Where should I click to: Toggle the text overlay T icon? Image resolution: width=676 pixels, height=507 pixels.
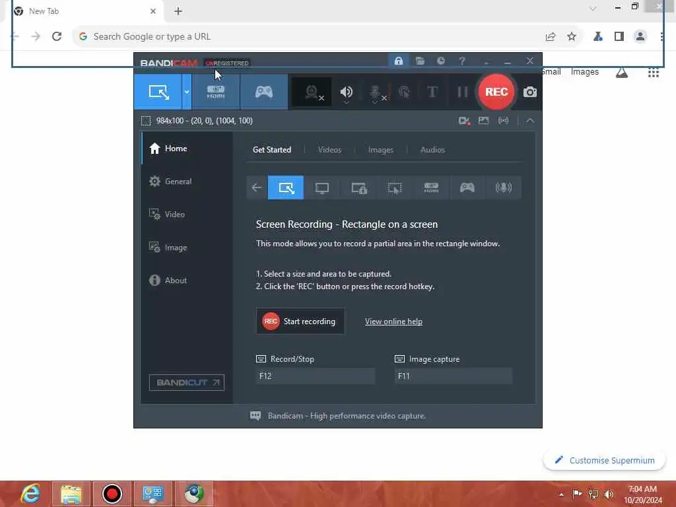tap(432, 92)
